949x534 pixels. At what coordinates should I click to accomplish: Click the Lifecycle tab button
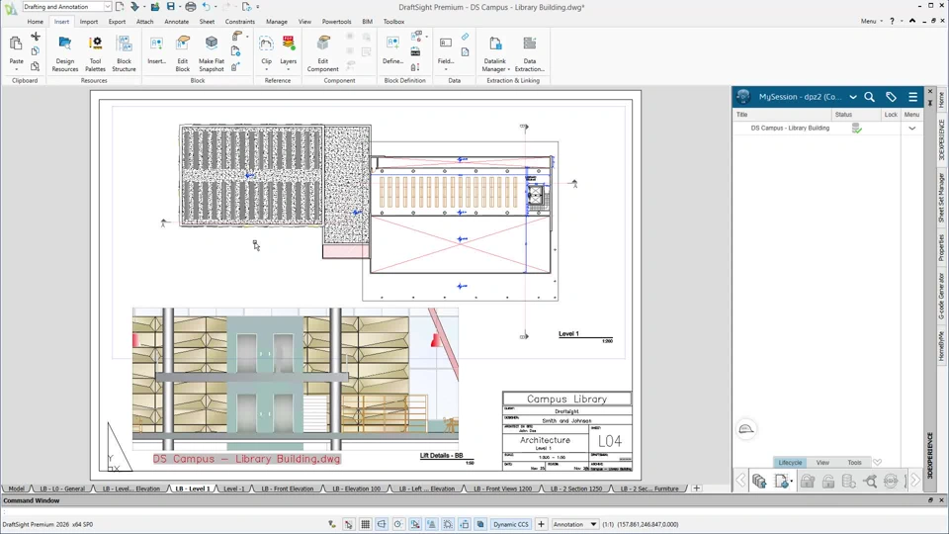pos(790,463)
